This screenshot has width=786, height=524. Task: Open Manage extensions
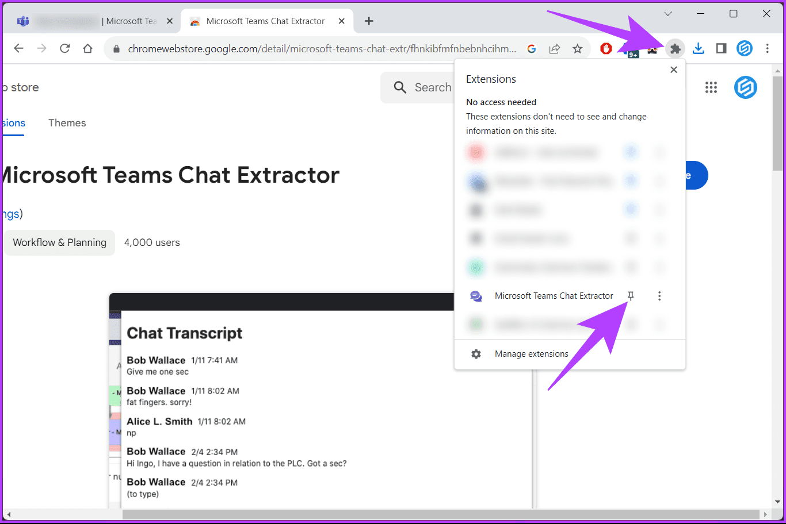[570, 354]
